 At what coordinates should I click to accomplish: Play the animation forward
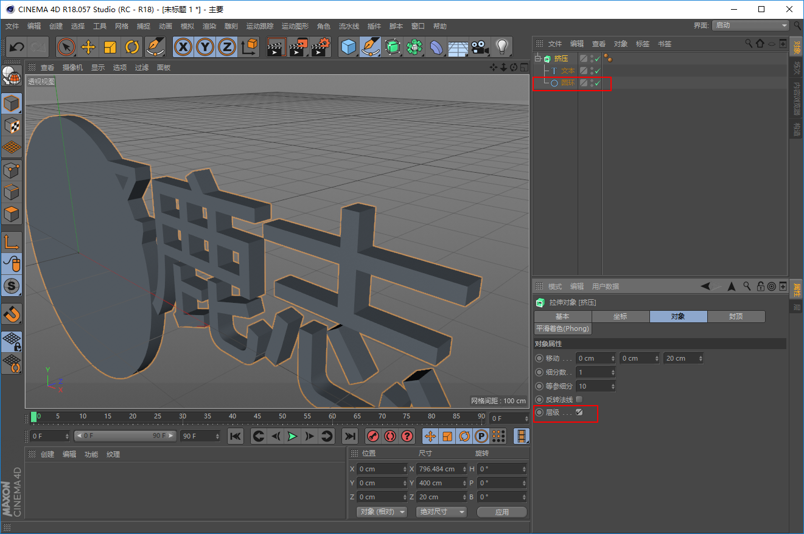point(293,435)
